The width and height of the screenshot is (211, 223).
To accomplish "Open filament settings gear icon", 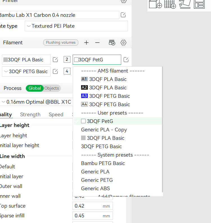I will [x=123, y=43].
